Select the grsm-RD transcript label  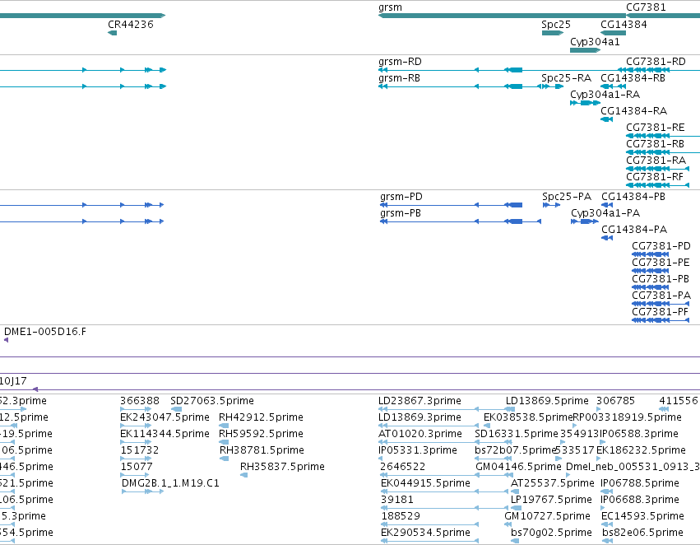(x=400, y=62)
